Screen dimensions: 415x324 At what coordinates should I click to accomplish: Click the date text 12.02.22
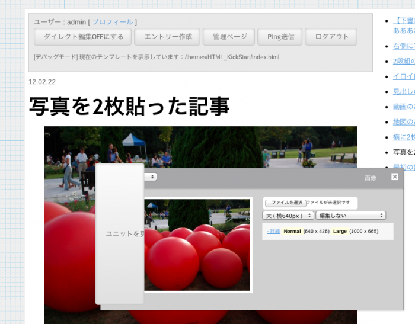[x=42, y=82]
